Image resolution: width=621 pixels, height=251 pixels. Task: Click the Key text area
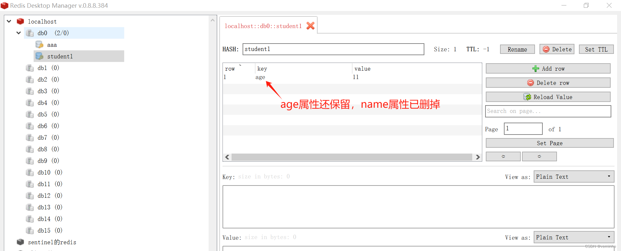418,207
